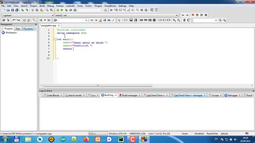Click the Open file toolbar icon
The height and width of the screenshot is (143, 255).
pyautogui.click(x=8, y=10)
